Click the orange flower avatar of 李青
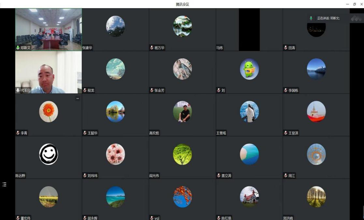Screen dimensions: 364x220 [49, 111]
